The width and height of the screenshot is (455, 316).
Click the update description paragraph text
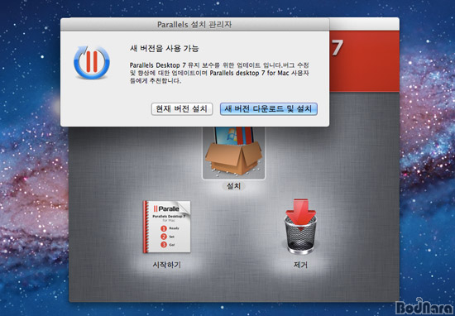tap(219, 73)
